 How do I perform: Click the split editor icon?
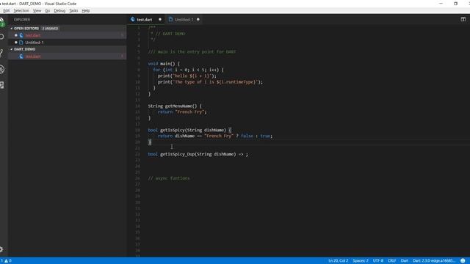tap(463, 20)
